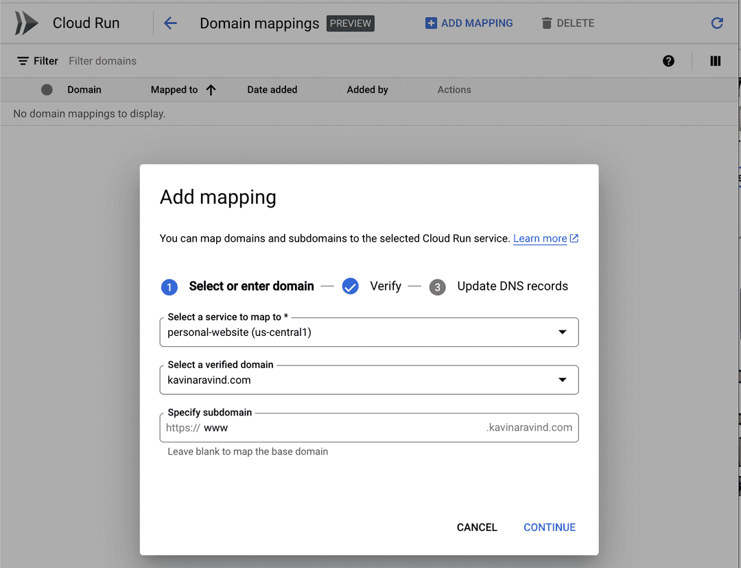Click the Filter label

(x=46, y=61)
